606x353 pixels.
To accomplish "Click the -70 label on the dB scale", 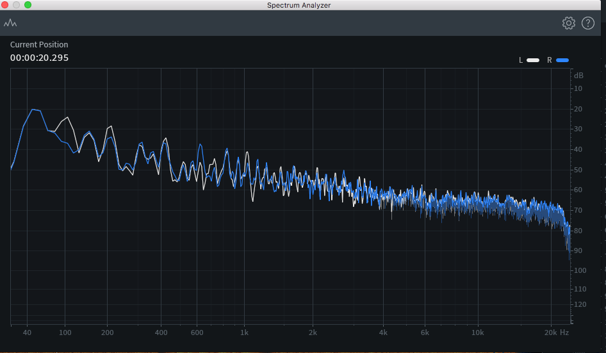I will coord(577,210).
